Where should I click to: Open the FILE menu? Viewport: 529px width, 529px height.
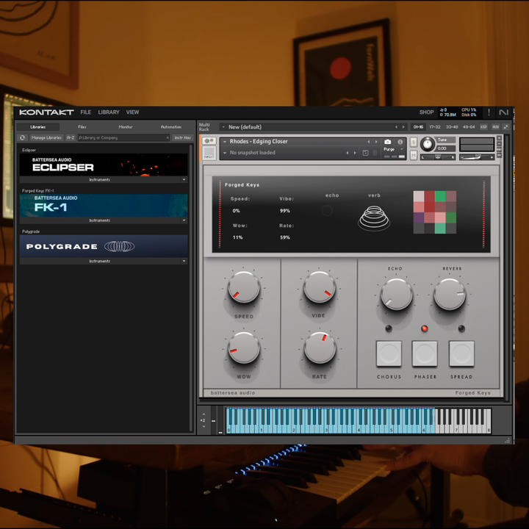(x=86, y=112)
